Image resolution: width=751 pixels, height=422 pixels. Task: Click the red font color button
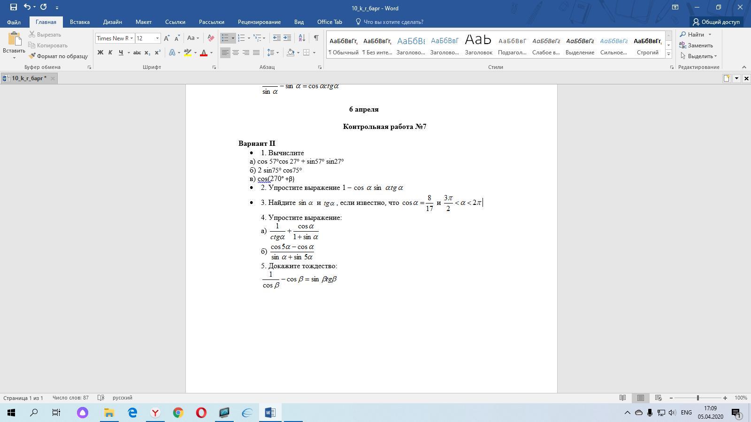[x=204, y=53]
